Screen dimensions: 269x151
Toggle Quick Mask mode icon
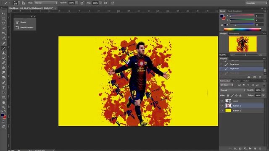coord(3,121)
